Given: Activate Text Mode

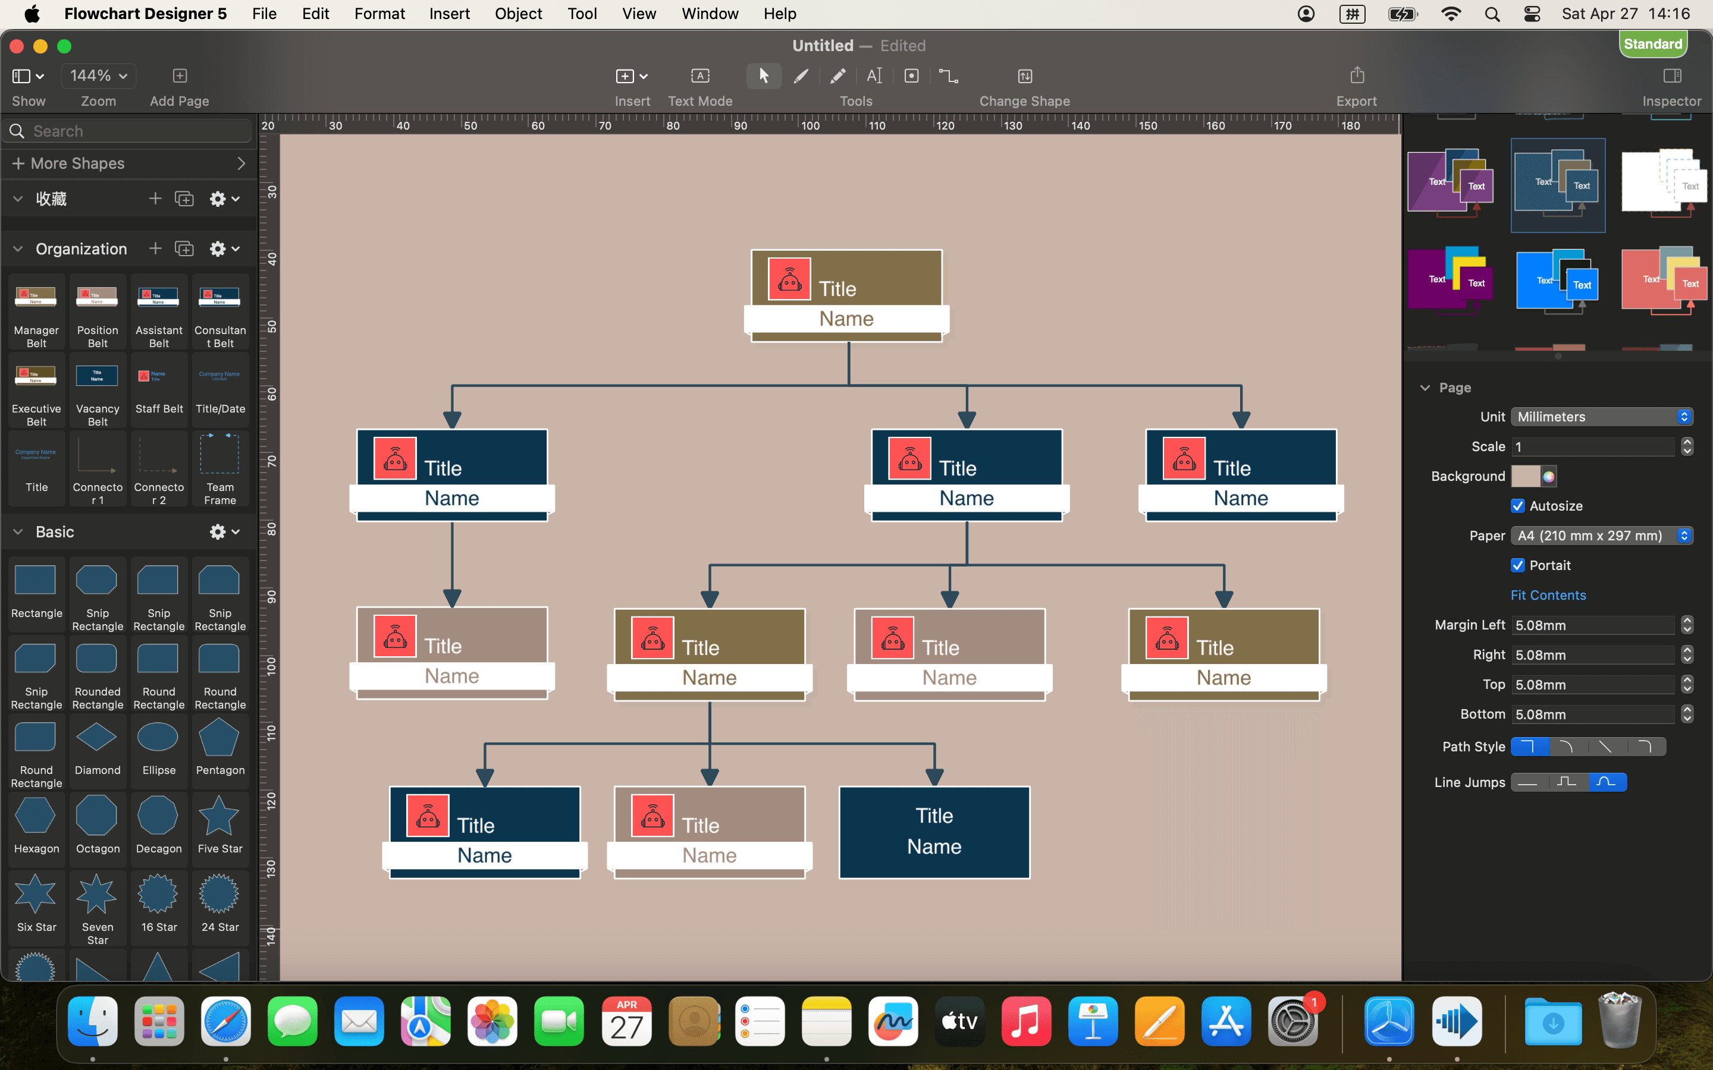Looking at the screenshot, I should tap(699, 75).
